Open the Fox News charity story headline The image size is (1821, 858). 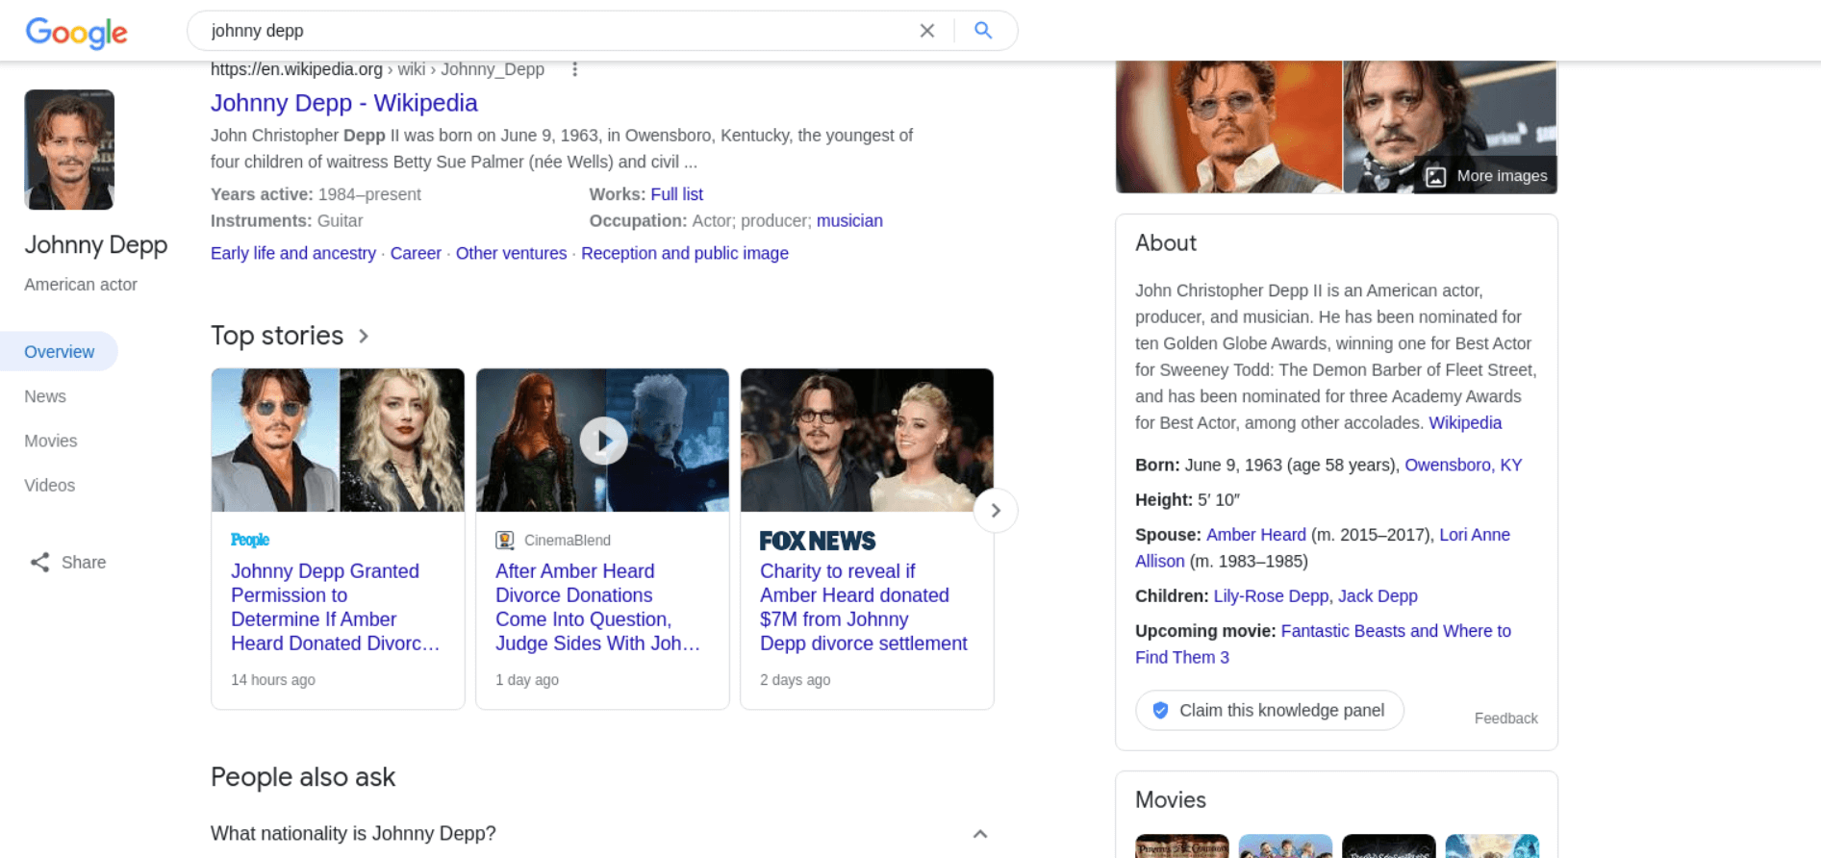pos(863,607)
